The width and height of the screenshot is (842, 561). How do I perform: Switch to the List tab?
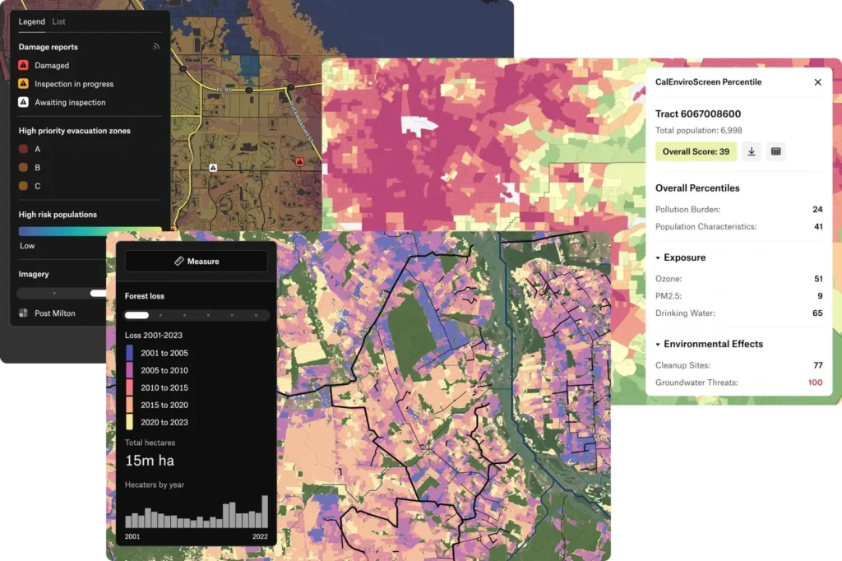[x=58, y=21]
